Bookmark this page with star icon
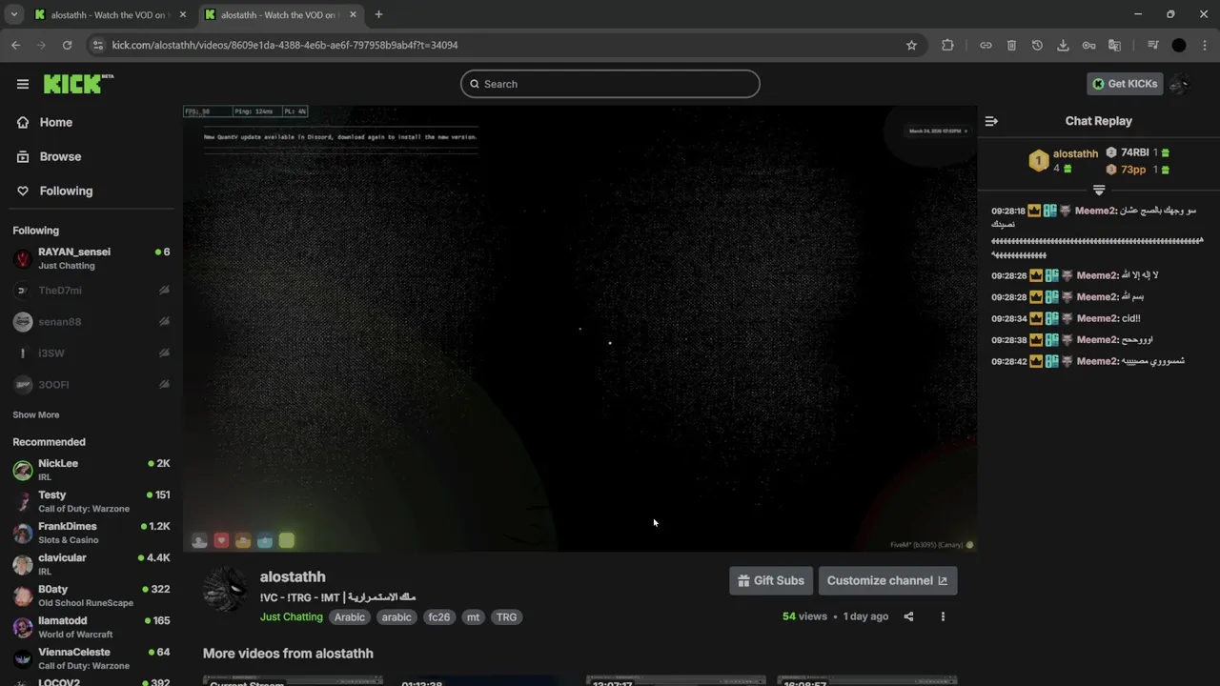 (x=911, y=45)
